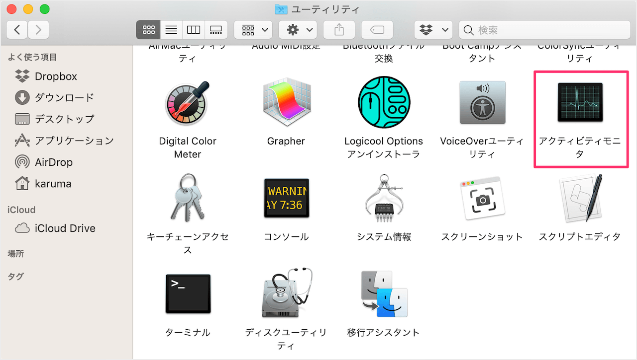Open the Grapher app icon
Screen dimensions: 637x360
click(286, 102)
